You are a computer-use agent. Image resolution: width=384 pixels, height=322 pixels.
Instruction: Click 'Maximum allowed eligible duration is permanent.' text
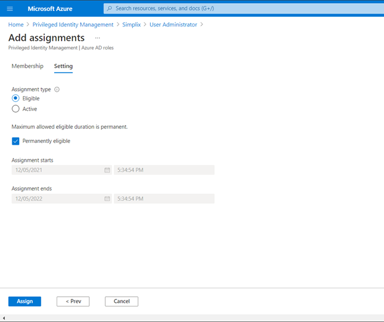pyautogui.click(x=70, y=127)
